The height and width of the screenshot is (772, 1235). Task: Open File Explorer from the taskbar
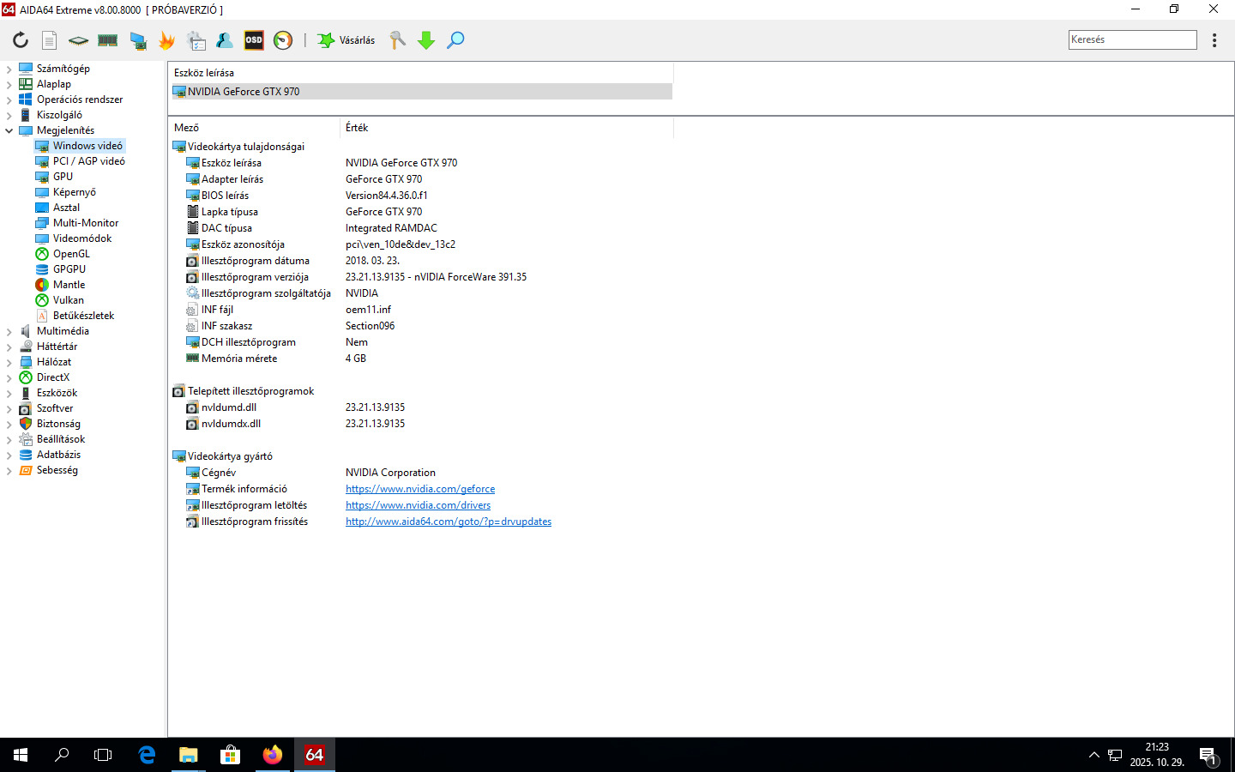189,755
